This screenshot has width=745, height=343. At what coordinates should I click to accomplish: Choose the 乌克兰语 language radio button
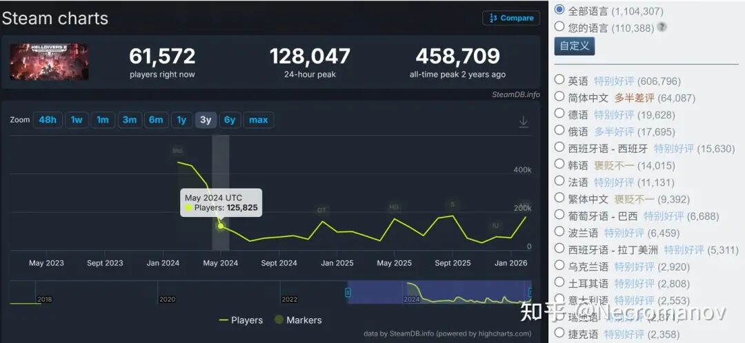pos(559,265)
